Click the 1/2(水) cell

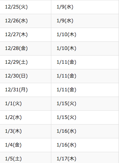click(x=25, y=117)
